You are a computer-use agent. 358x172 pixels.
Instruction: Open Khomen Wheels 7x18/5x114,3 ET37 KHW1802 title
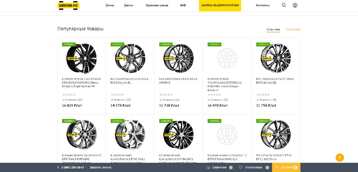(x=81, y=159)
